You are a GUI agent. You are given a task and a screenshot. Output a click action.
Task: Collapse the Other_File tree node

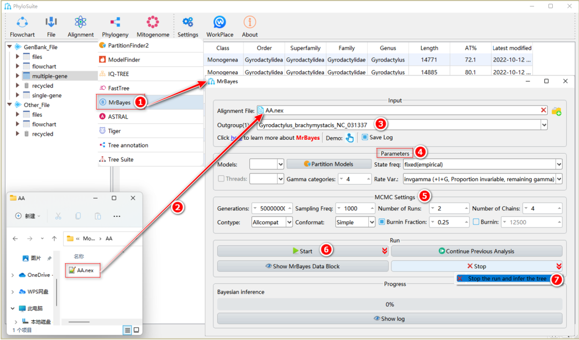click(x=10, y=105)
